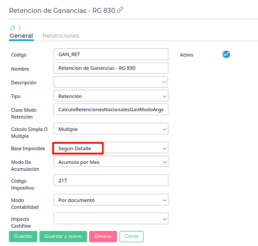Click the blue bracket icon next to tag
This screenshot has height=246, width=258.
(20, 28)
